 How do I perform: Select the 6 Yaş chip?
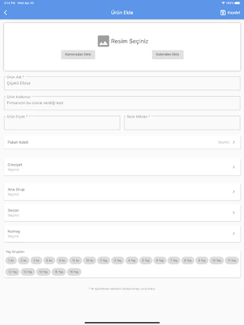[x=160, y=260]
